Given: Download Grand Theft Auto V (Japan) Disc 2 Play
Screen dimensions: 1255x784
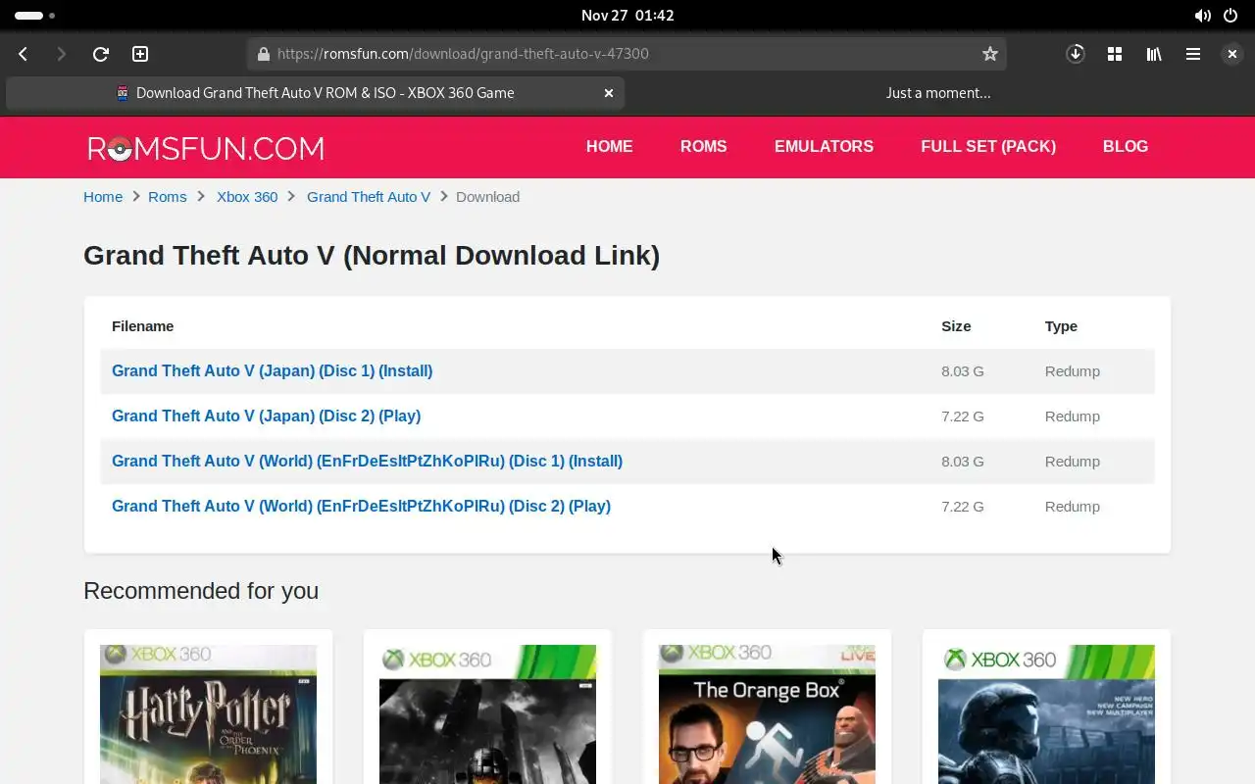Looking at the screenshot, I should [267, 416].
